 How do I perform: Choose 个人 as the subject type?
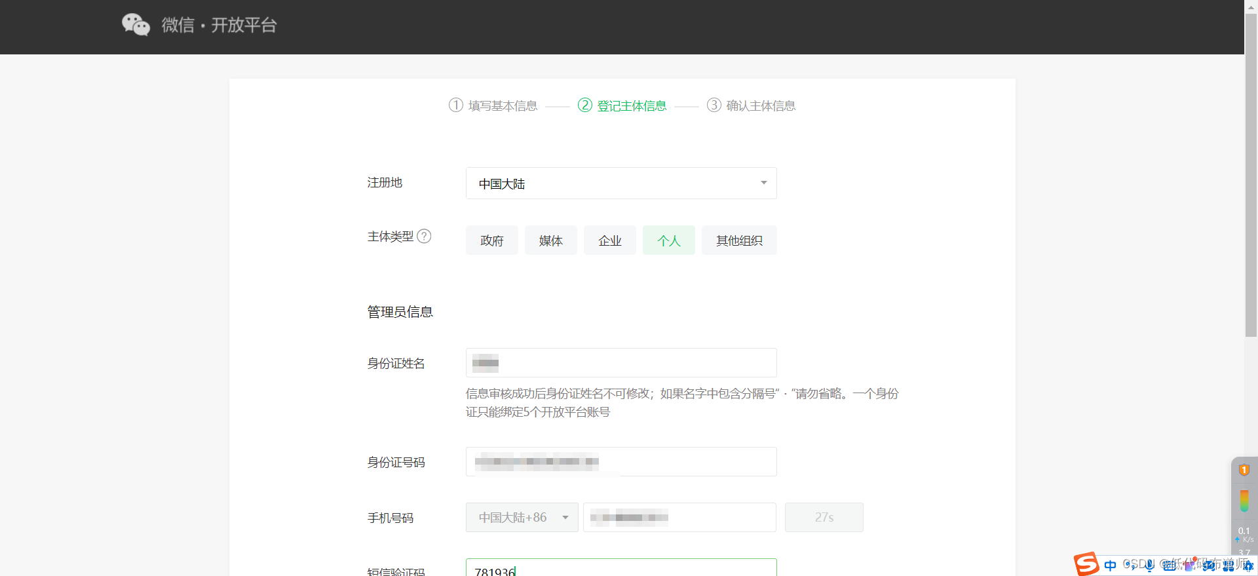[669, 240]
